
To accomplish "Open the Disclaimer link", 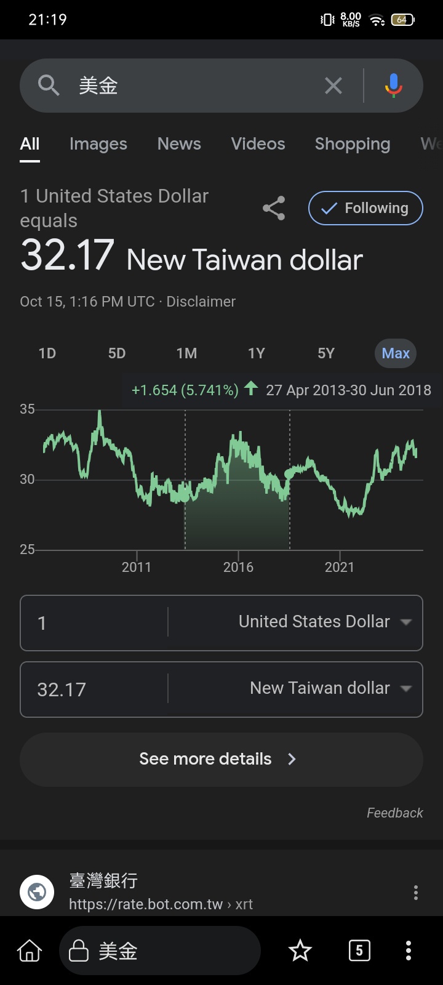I will tap(201, 302).
